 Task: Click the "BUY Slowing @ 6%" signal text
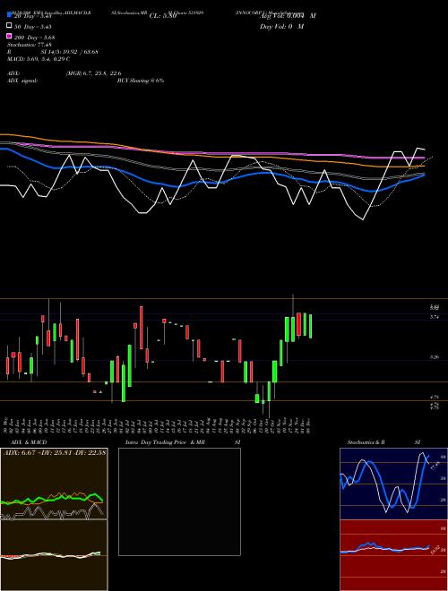tap(141, 81)
